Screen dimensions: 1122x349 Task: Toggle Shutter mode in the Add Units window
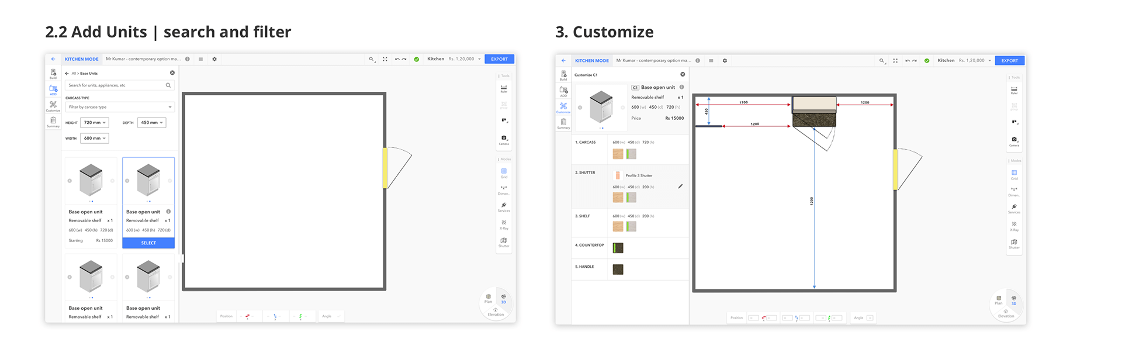pos(504,242)
